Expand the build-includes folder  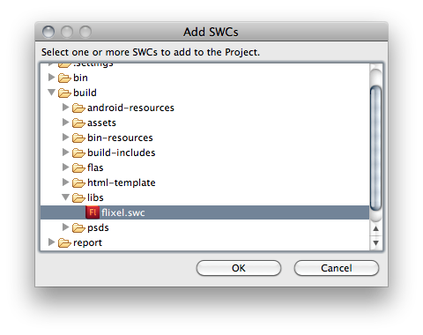click(x=65, y=153)
